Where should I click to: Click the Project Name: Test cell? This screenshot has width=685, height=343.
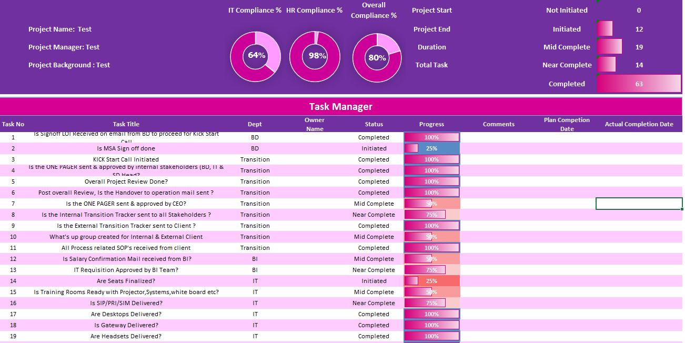pos(60,29)
